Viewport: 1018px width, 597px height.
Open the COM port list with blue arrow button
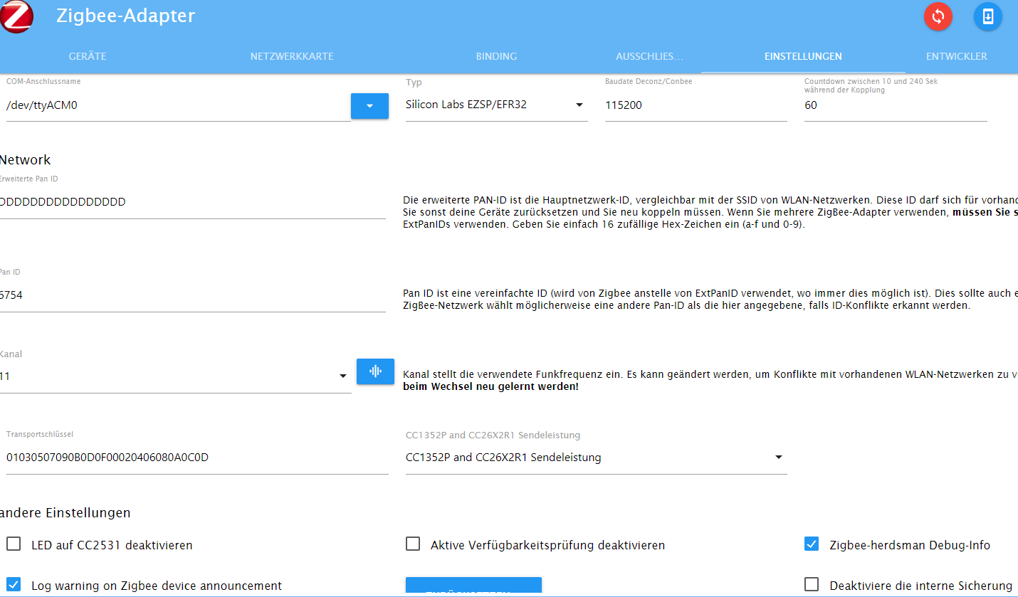point(369,106)
